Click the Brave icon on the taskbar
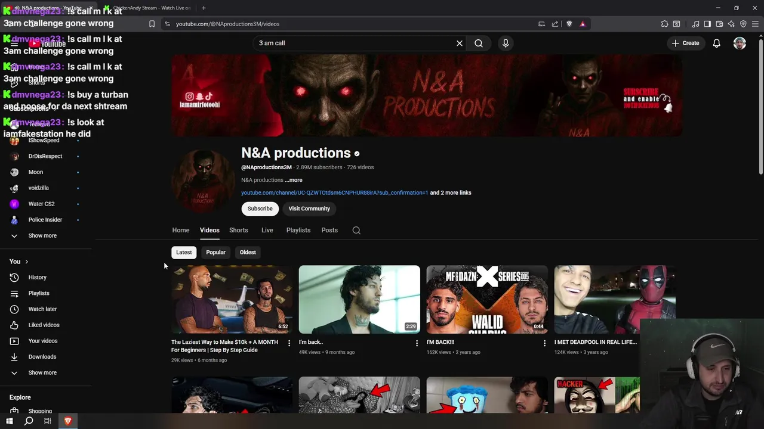Screen dimensions: 764x429 point(67,421)
